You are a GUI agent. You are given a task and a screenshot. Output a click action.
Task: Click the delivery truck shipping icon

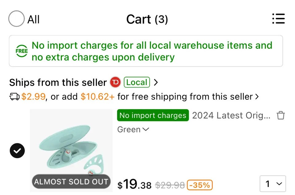(x=14, y=97)
